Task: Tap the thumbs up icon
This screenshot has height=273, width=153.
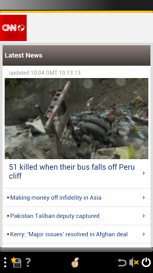Action: click(x=75, y=262)
